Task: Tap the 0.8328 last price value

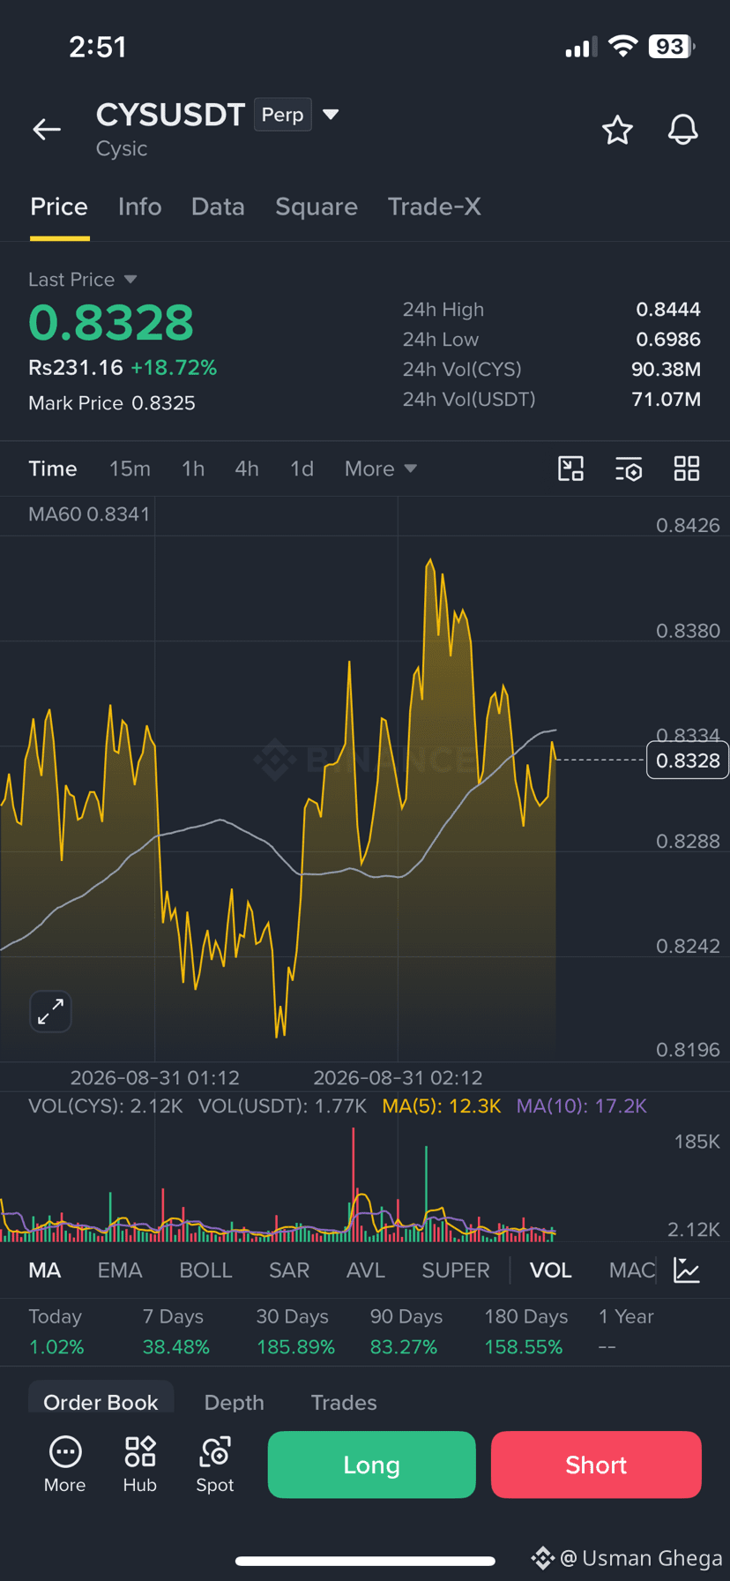Action: point(111,322)
